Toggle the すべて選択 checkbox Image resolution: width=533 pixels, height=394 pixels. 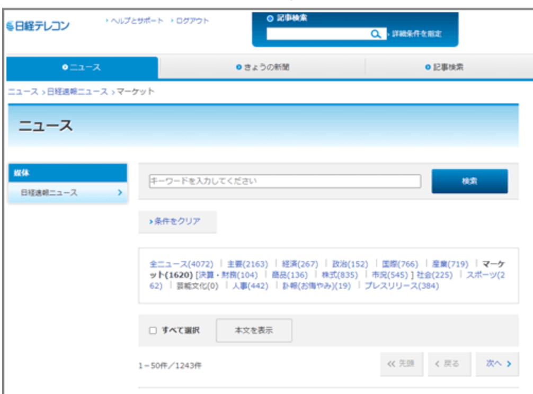(153, 330)
